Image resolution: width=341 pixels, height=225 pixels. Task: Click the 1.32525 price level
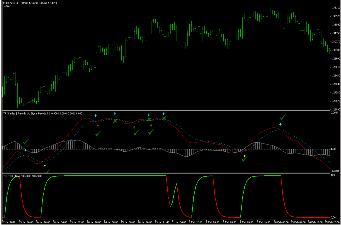336,16
